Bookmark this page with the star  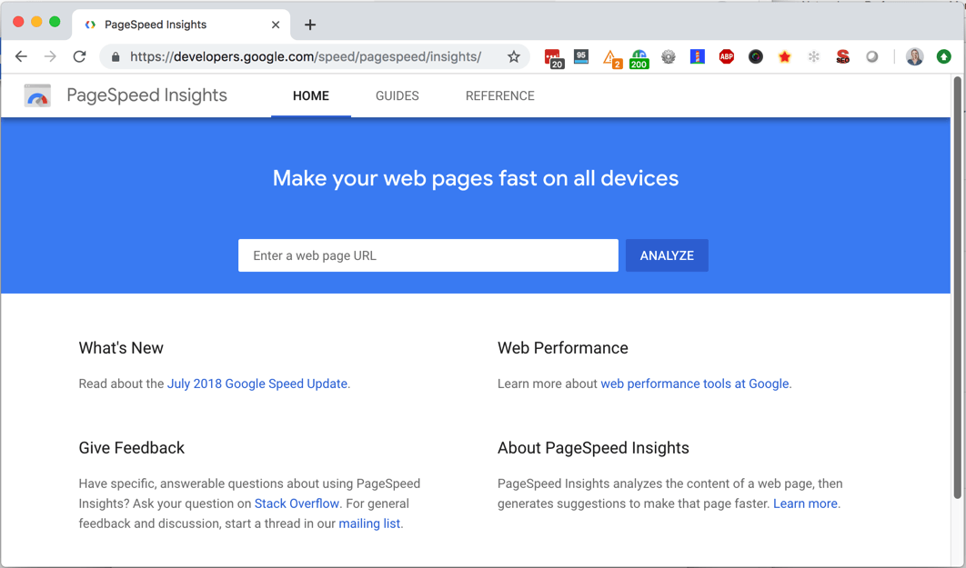pyautogui.click(x=514, y=56)
